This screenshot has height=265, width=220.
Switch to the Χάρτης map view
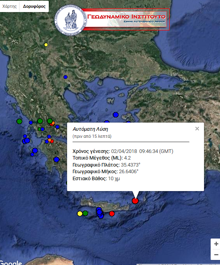(x=9, y=7)
